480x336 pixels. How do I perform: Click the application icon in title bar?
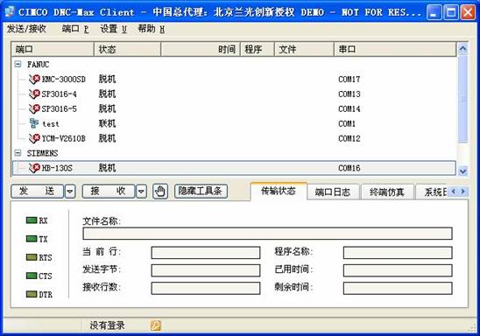point(10,12)
